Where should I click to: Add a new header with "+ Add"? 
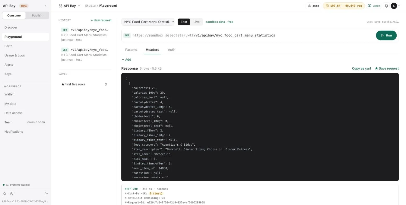(126, 60)
